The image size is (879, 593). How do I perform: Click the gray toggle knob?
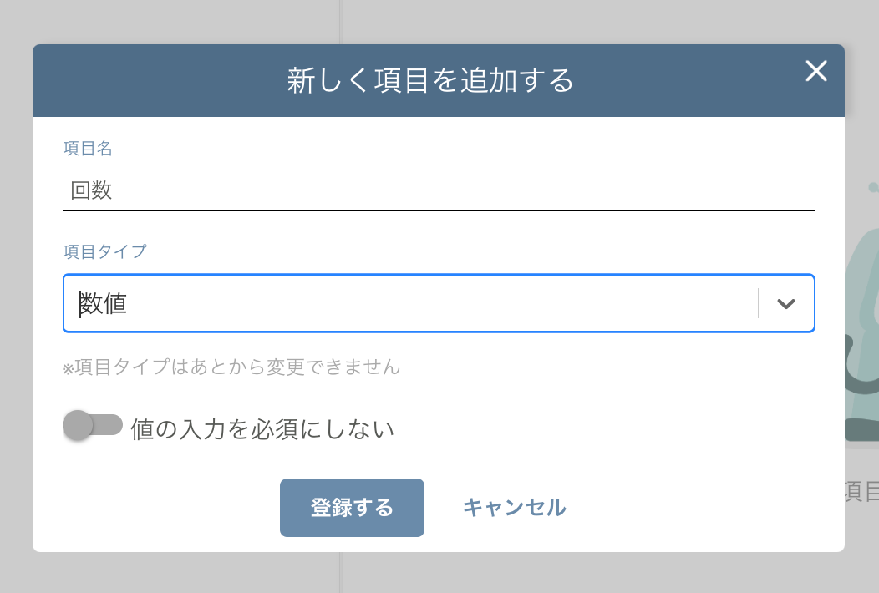(79, 424)
